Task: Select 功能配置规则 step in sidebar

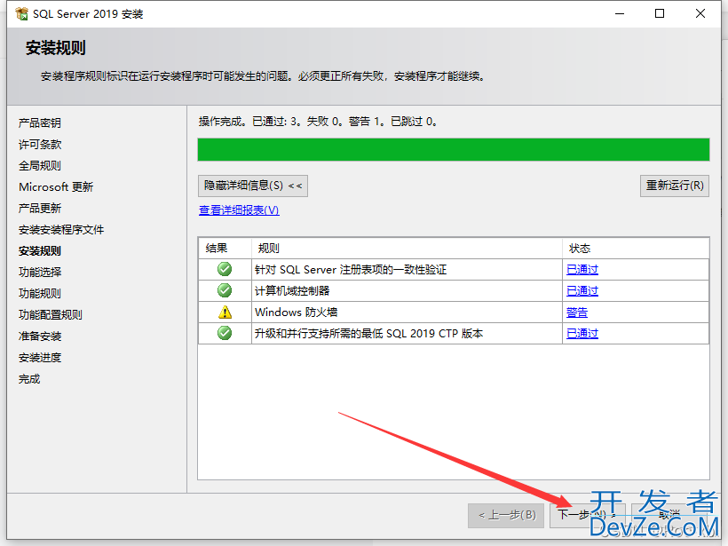Action: [51, 315]
